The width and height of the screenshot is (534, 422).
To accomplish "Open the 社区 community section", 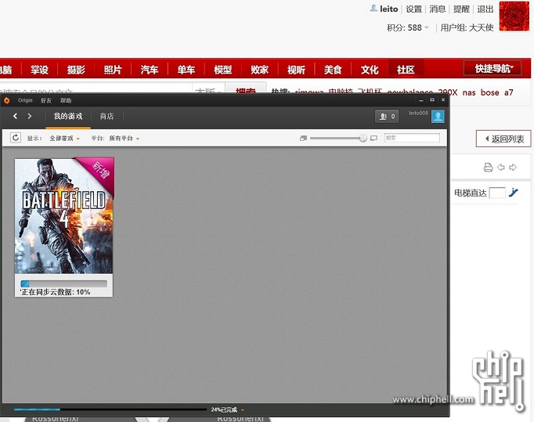I will (x=406, y=70).
